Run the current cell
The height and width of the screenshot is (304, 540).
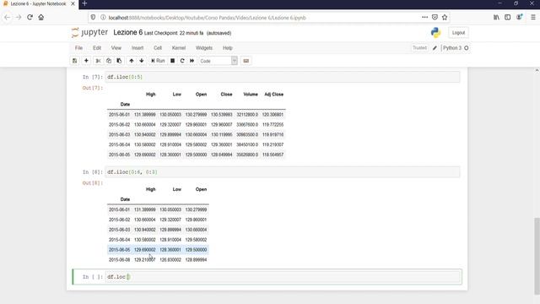[x=158, y=61]
